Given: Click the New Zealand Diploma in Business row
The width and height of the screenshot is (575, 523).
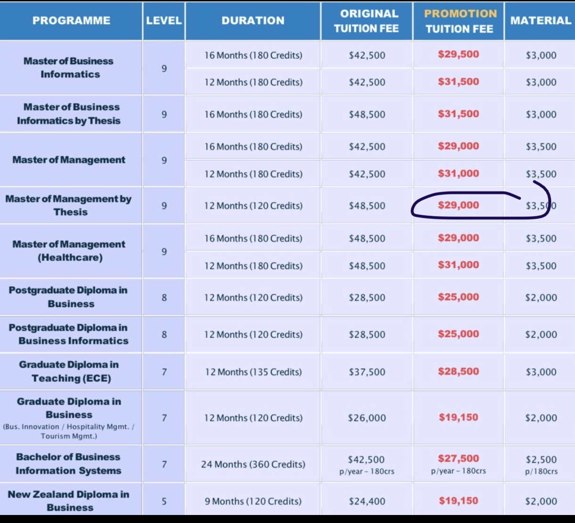Looking at the screenshot, I should click(69, 501).
